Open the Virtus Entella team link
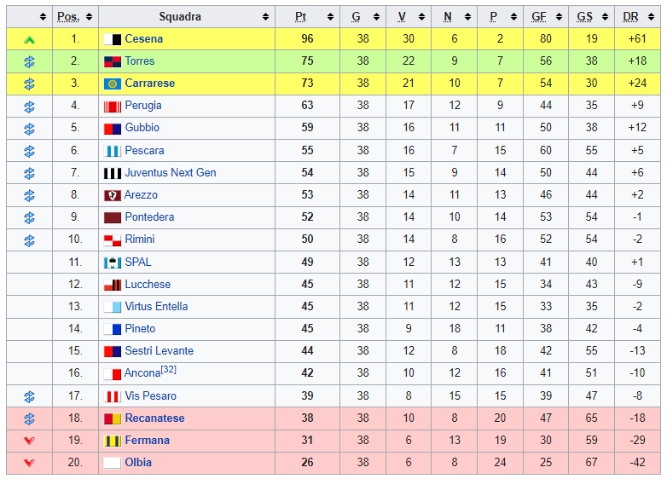Screen dimensions: 667x479 [156, 307]
